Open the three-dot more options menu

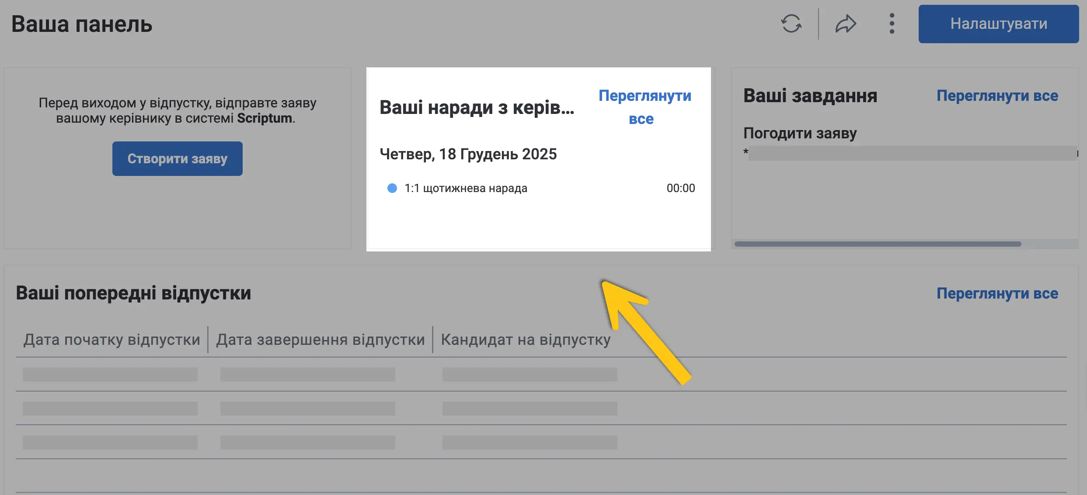892,24
